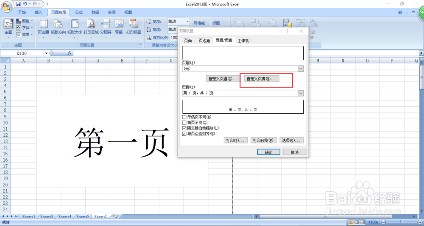Open the 页边距 margins menu

coord(43,28)
